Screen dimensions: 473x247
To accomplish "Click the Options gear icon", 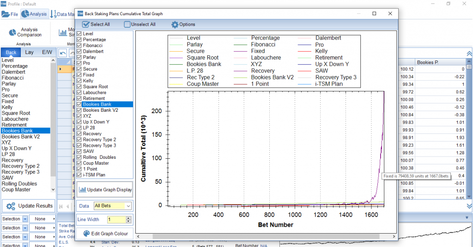I will click(x=175, y=24).
